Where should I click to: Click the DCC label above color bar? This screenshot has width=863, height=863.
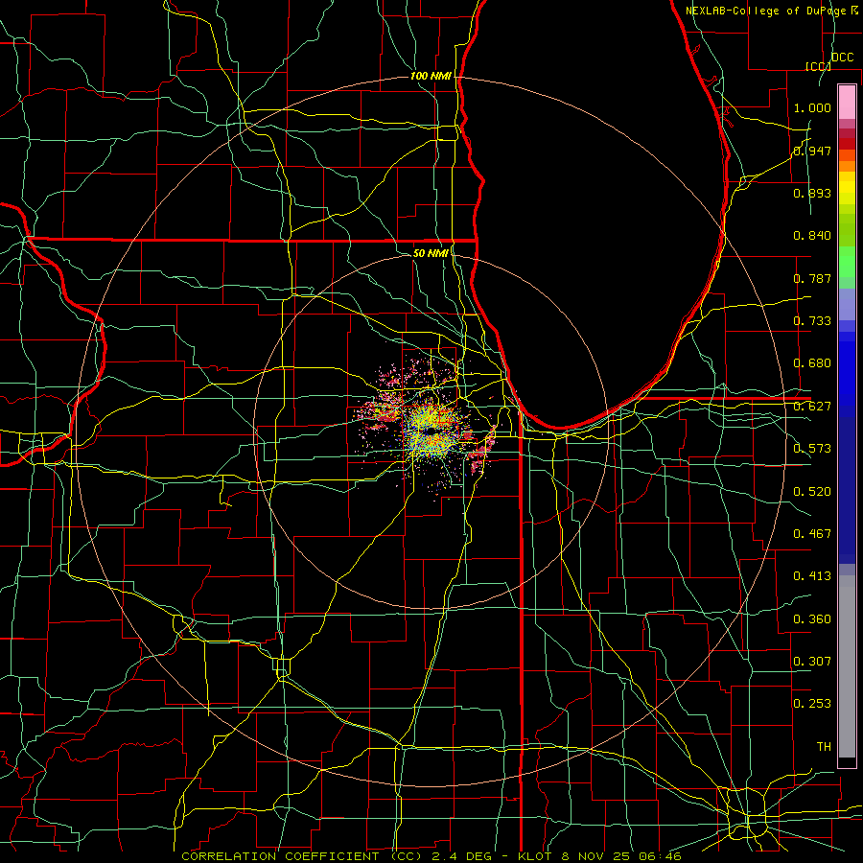(x=842, y=57)
